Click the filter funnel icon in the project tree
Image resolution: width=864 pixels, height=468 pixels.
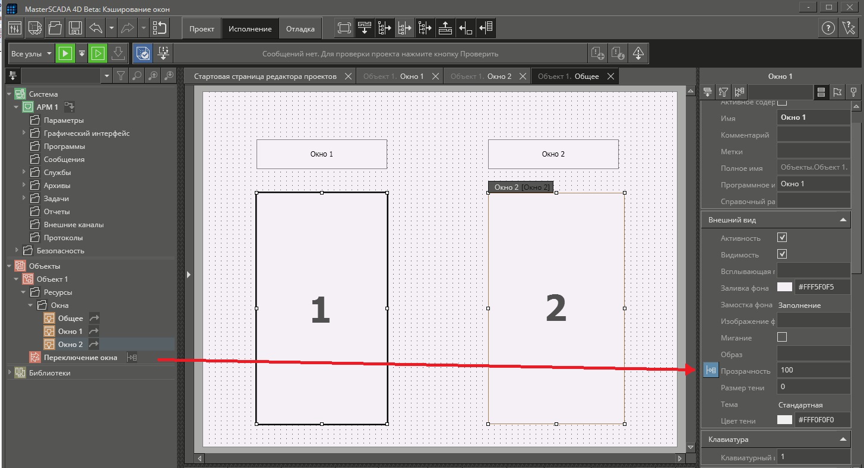tap(121, 75)
